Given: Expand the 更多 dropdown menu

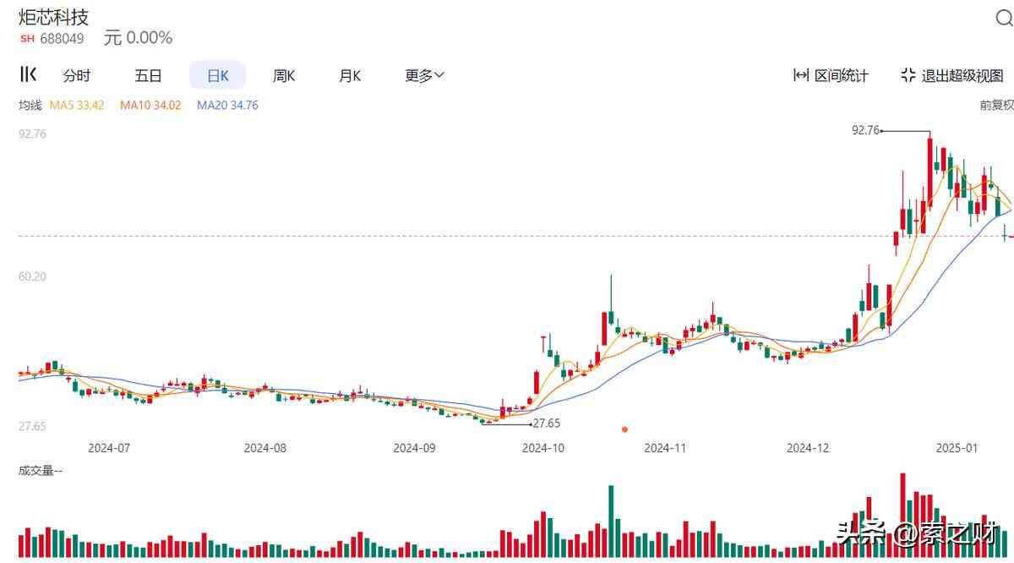Looking at the screenshot, I should (x=424, y=75).
